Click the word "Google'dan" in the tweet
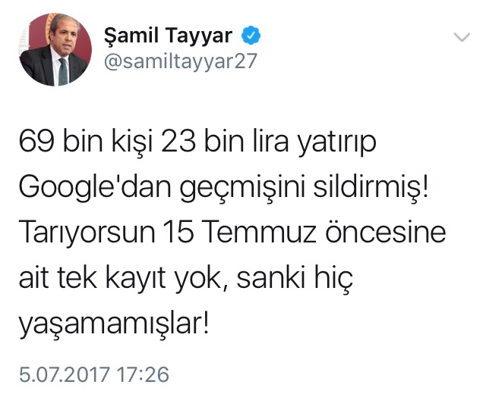Image resolution: width=486 pixels, height=394 pixels. [95, 187]
